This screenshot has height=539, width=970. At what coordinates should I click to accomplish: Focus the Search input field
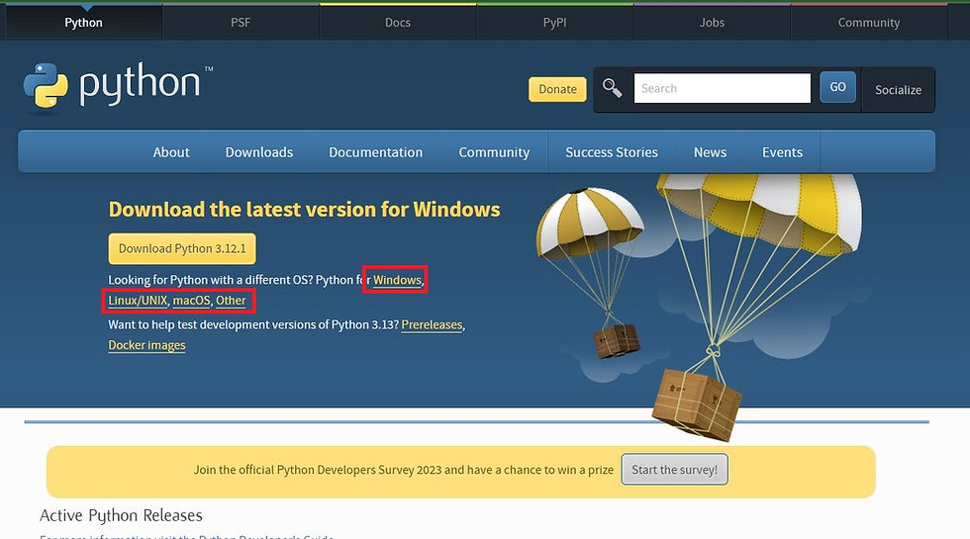722,88
